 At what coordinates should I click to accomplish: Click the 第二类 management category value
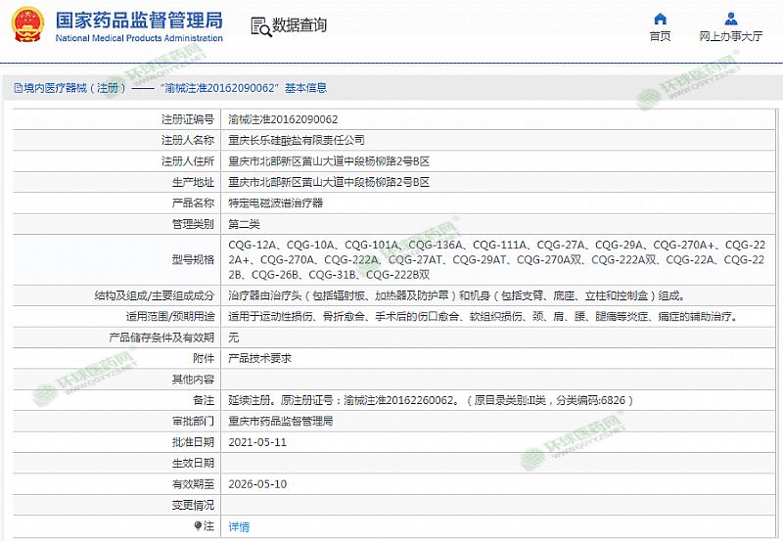point(247,224)
